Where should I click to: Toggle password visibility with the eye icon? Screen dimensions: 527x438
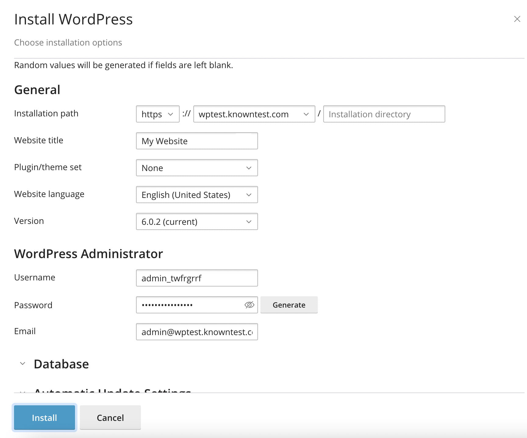(249, 305)
